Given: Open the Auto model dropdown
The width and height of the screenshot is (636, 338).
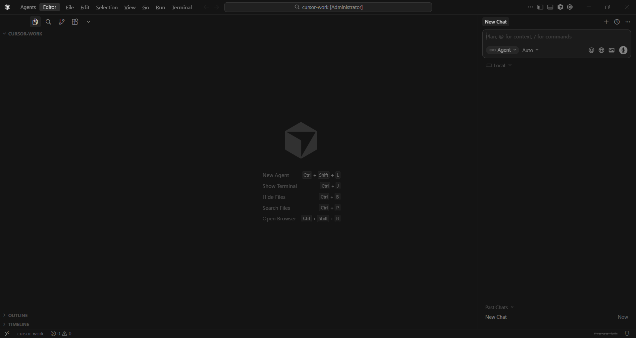Looking at the screenshot, I should pos(530,50).
